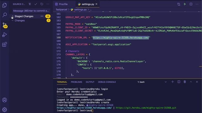Run the Python file with play icon
The image size is (202, 113).
pos(185,4)
